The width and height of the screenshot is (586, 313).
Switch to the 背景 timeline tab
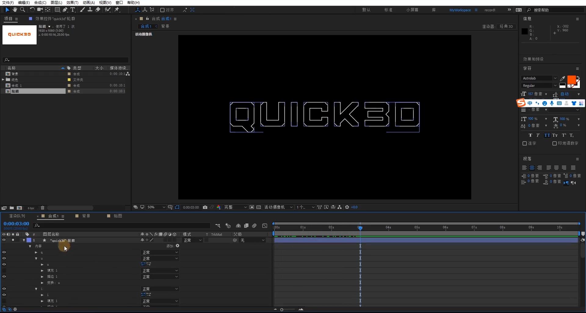coord(86,216)
